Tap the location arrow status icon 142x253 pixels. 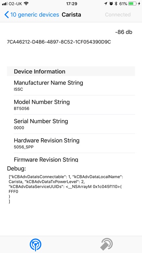point(106,4)
